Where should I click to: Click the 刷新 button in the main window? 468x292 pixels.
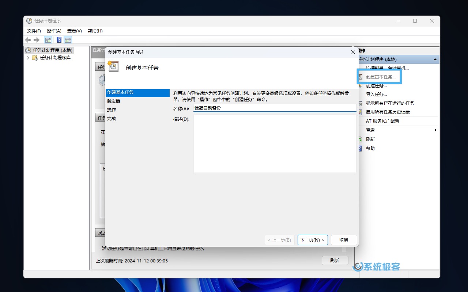pyautogui.click(x=335, y=260)
